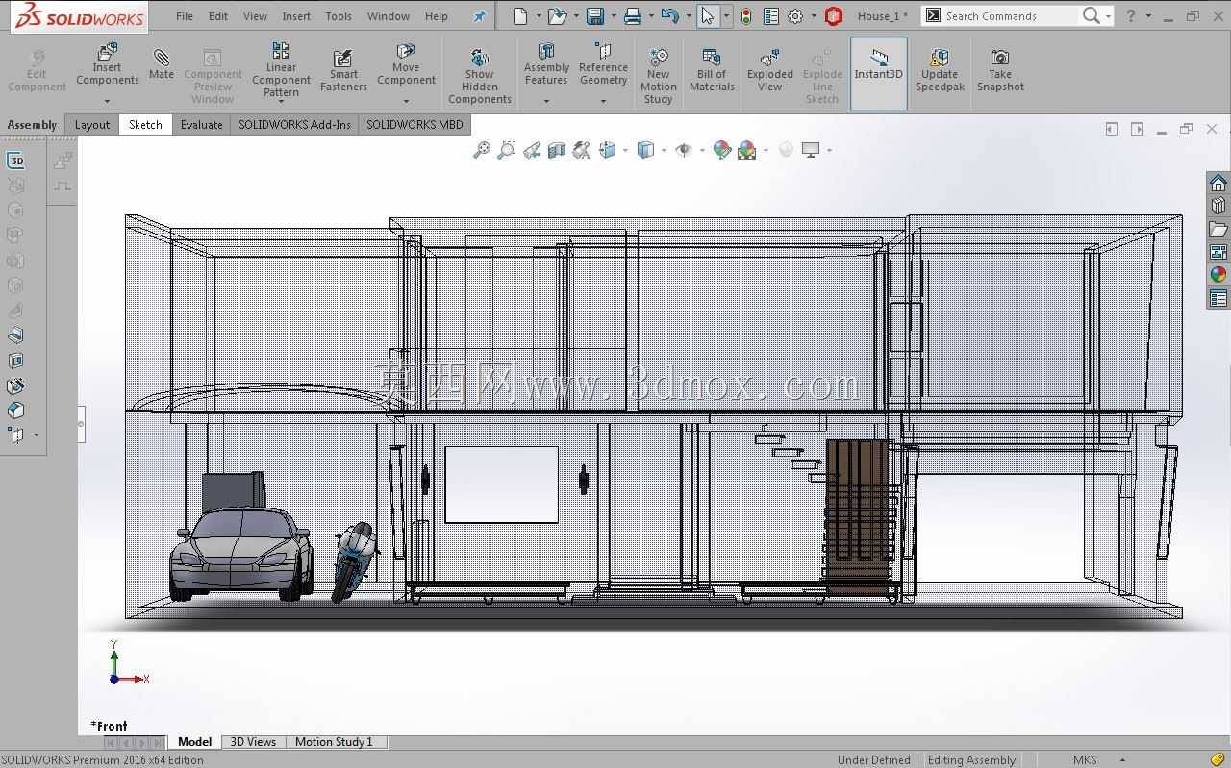Take Snapshot of the view

click(1000, 71)
